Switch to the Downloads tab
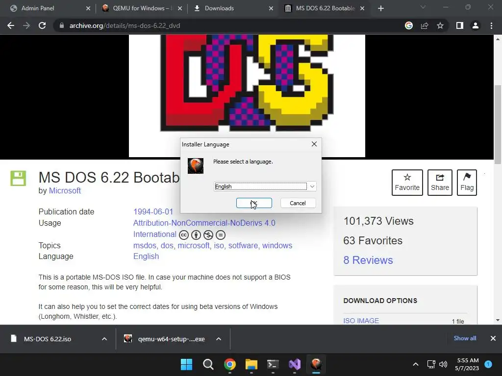502x376 pixels. point(219,8)
